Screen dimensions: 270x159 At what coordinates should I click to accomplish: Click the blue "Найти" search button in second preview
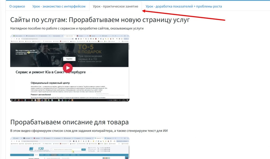[83, 150]
